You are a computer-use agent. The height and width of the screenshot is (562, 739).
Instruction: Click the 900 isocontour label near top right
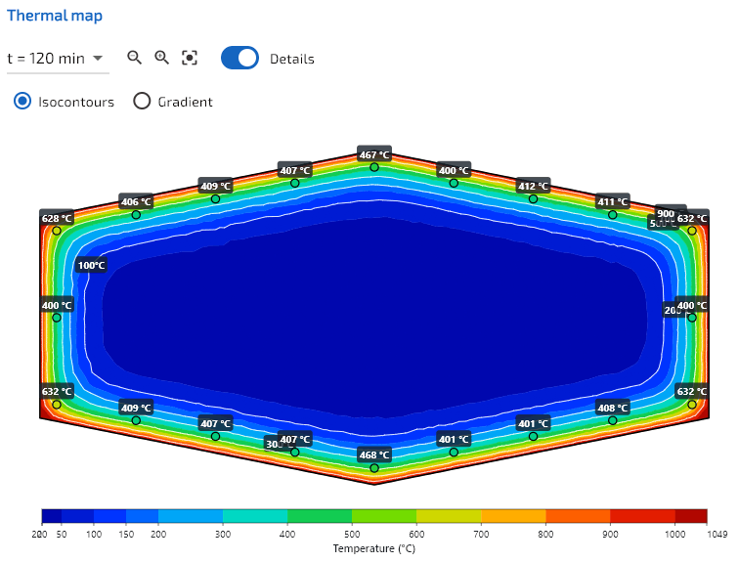click(666, 213)
